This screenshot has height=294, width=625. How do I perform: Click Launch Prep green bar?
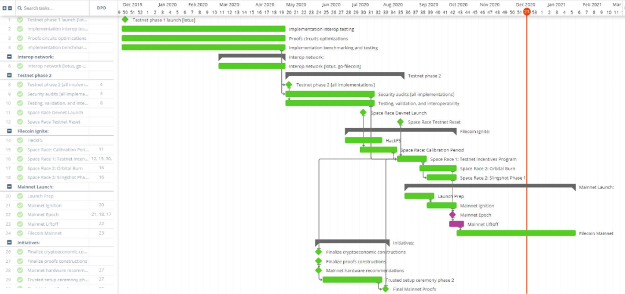pos(420,196)
